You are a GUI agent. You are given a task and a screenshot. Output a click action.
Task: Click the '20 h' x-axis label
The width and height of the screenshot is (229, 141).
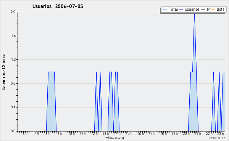pos(186,133)
